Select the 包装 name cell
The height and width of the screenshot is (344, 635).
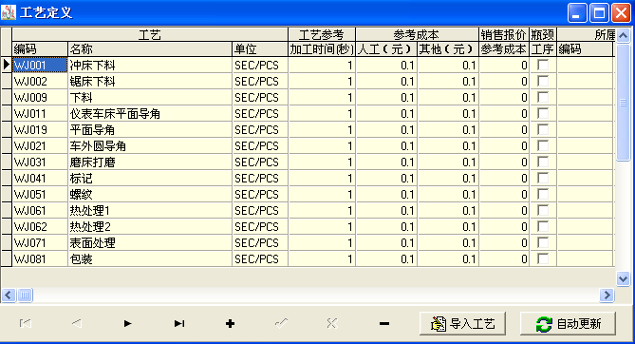150,258
